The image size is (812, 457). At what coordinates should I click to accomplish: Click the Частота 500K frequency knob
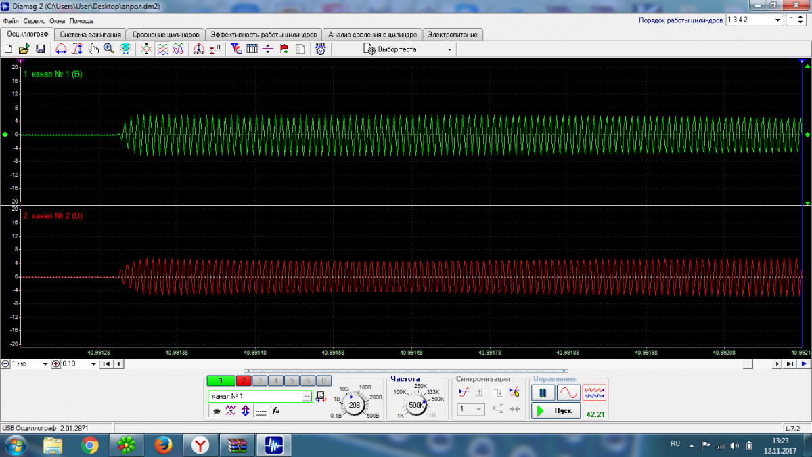(x=415, y=405)
